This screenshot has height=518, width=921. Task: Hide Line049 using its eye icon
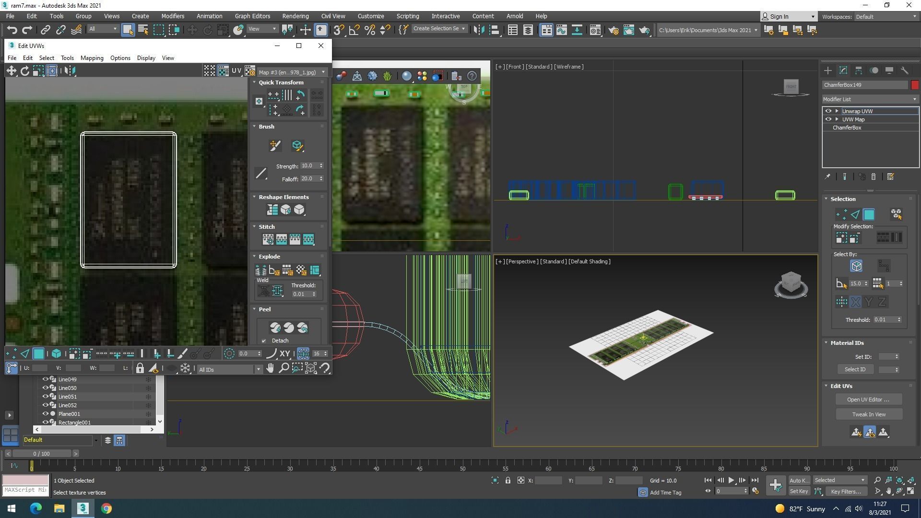pyautogui.click(x=46, y=379)
